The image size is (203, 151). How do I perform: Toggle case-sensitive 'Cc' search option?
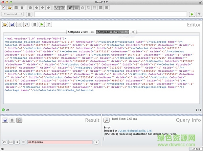[5, 143]
